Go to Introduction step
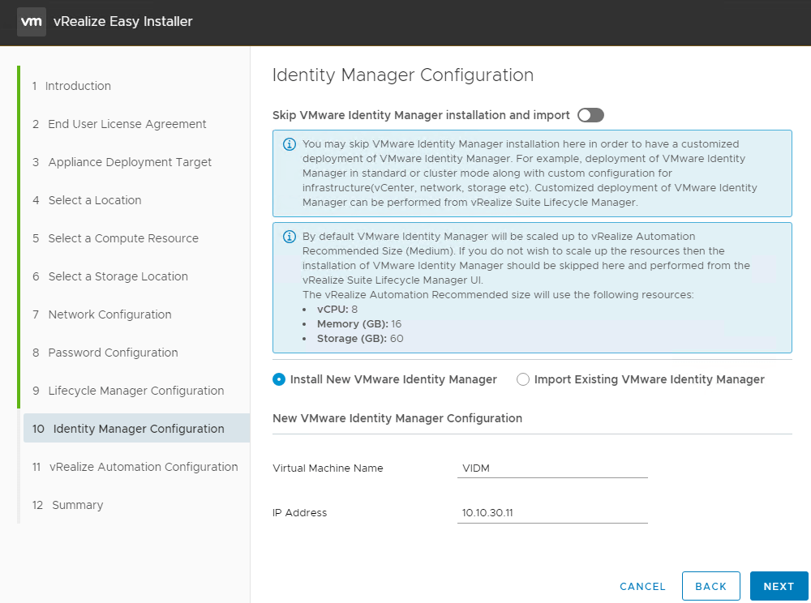The image size is (811, 603). point(78,86)
